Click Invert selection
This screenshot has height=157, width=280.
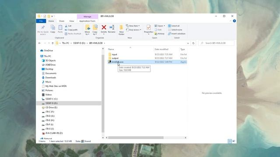pyautogui.click(x=177, y=34)
